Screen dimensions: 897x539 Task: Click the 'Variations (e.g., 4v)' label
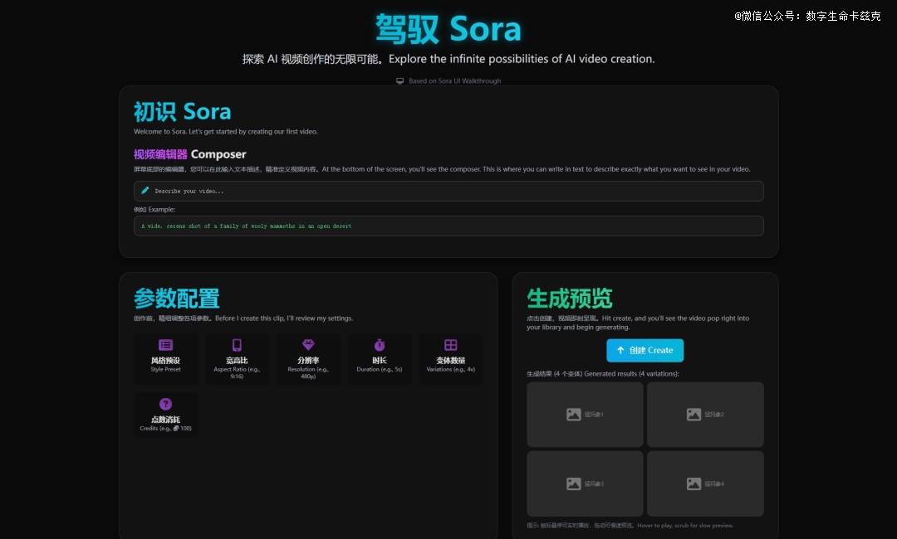click(451, 369)
